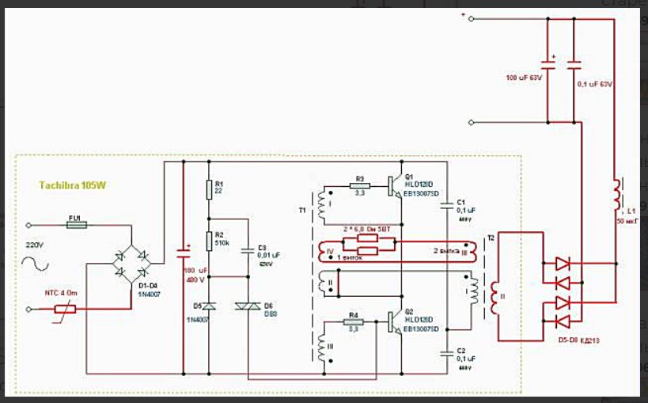
Task: Click the FU1 fuse symbol
Action: 77,225
